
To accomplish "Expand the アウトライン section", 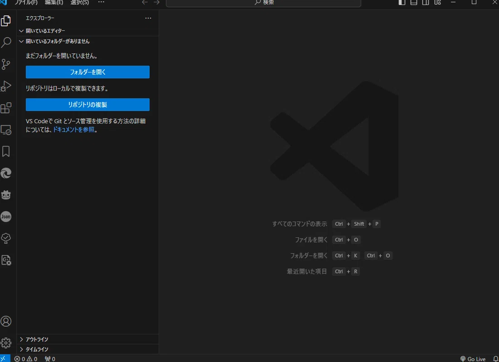I will tap(87, 339).
